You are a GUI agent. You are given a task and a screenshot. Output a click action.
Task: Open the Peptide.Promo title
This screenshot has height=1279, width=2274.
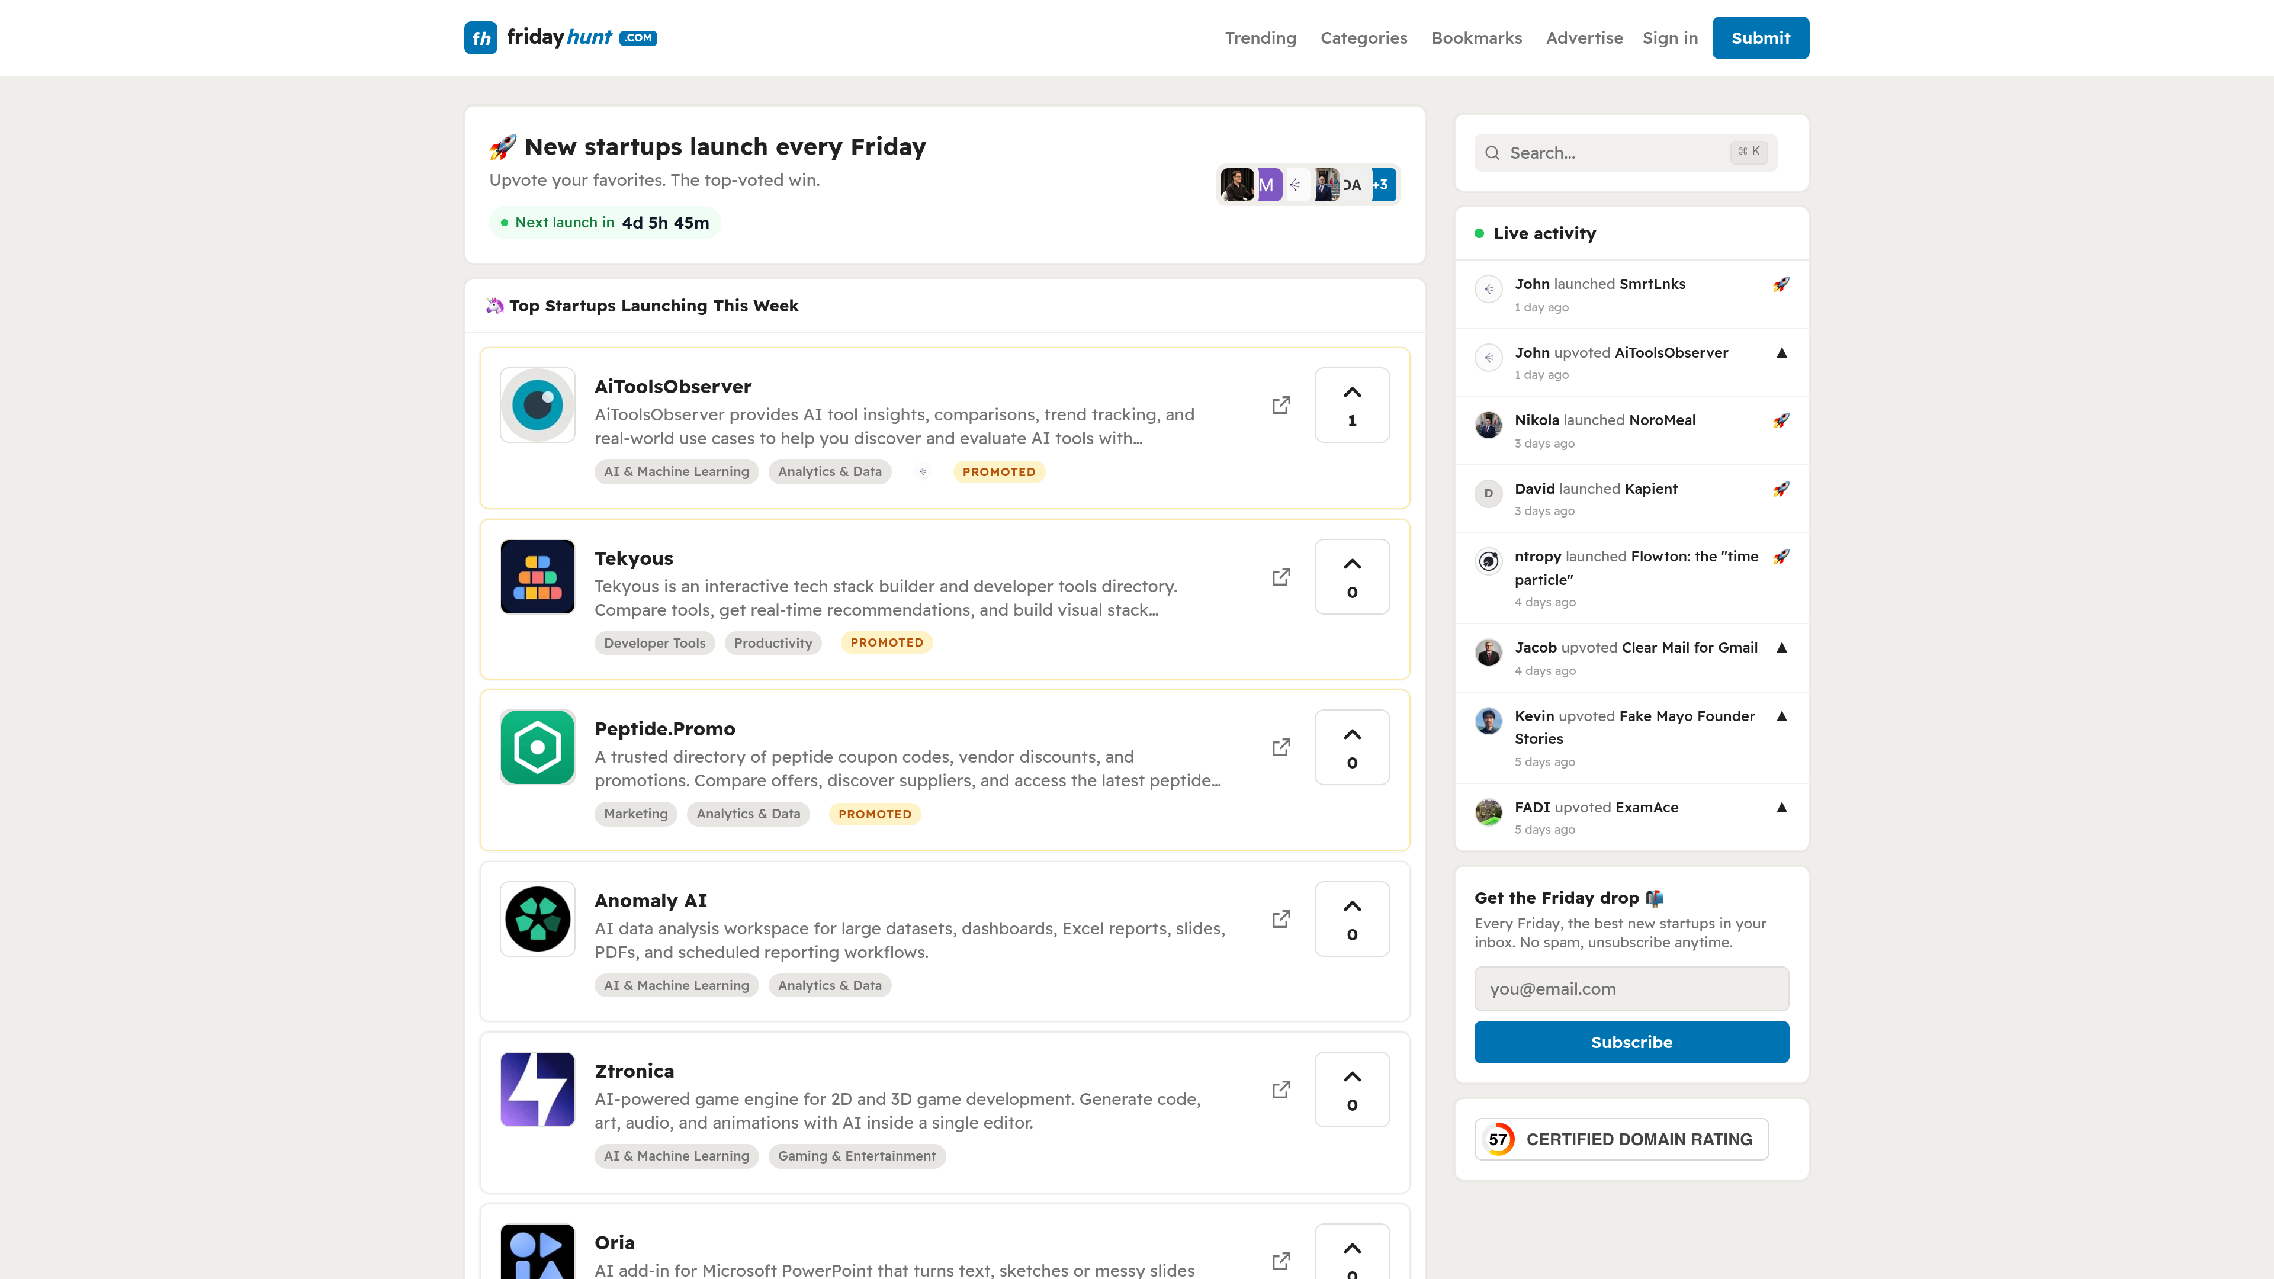tap(664, 729)
